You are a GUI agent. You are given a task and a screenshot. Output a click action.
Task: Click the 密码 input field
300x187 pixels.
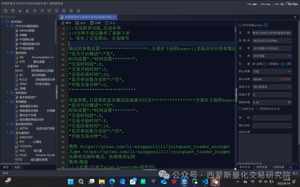[272, 118]
